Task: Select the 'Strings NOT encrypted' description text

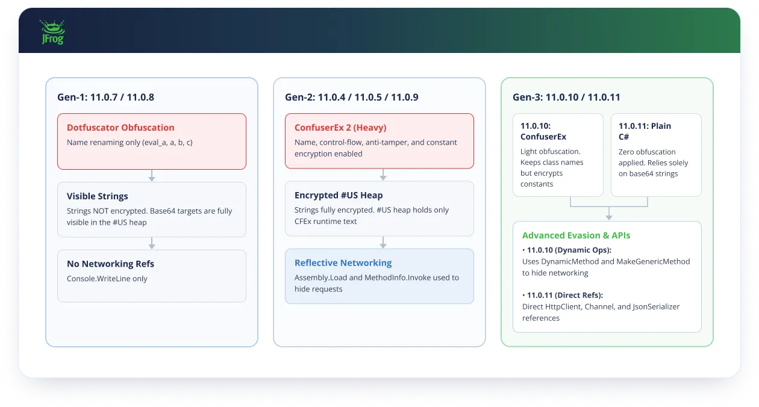Action: (149, 217)
